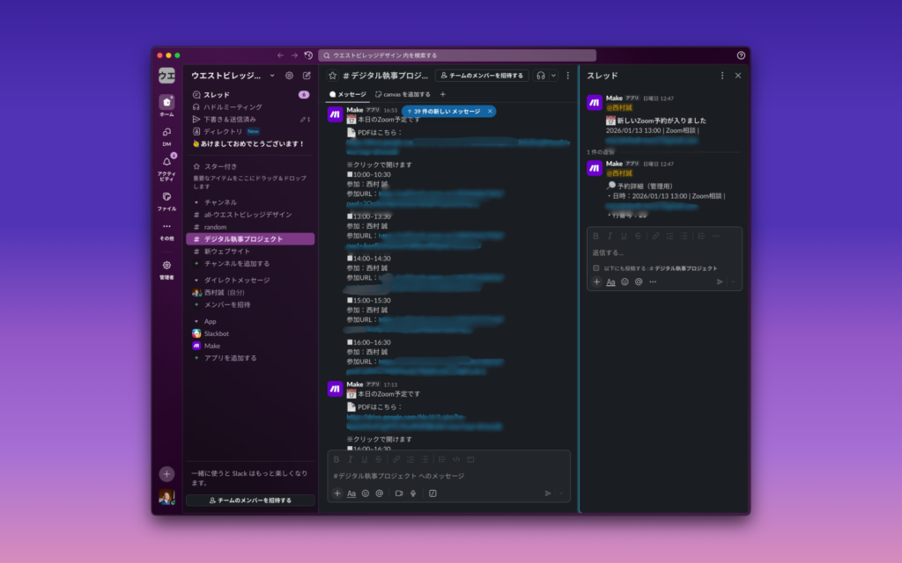Open emoji picker in channel message composer
This screenshot has height=563, width=902.
366,494
